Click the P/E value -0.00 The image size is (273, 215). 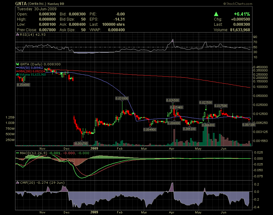pyautogui.click(x=120, y=14)
